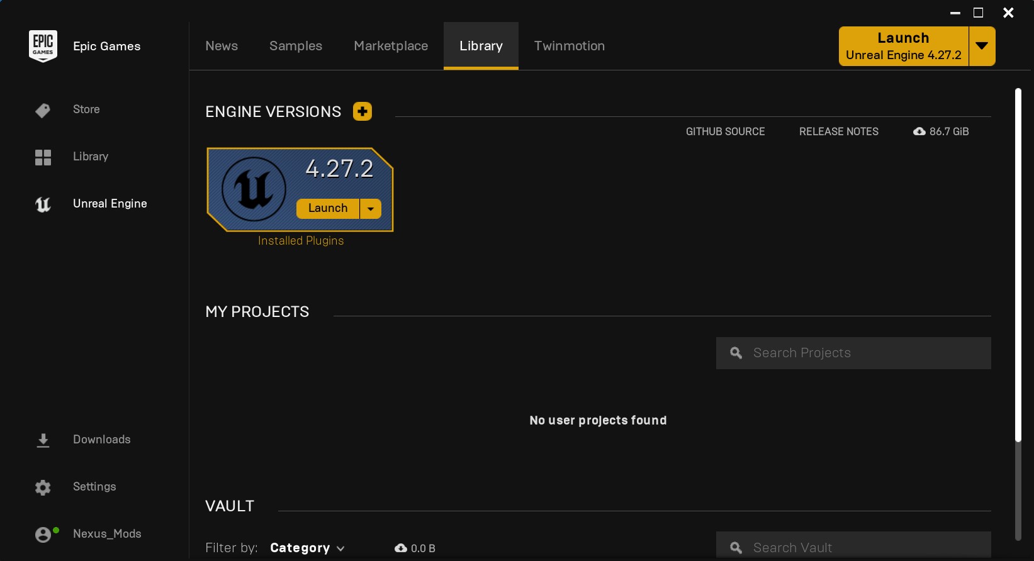Maximize the launcher window
Image resolution: width=1034 pixels, height=561 pixels.
[979, 13]
